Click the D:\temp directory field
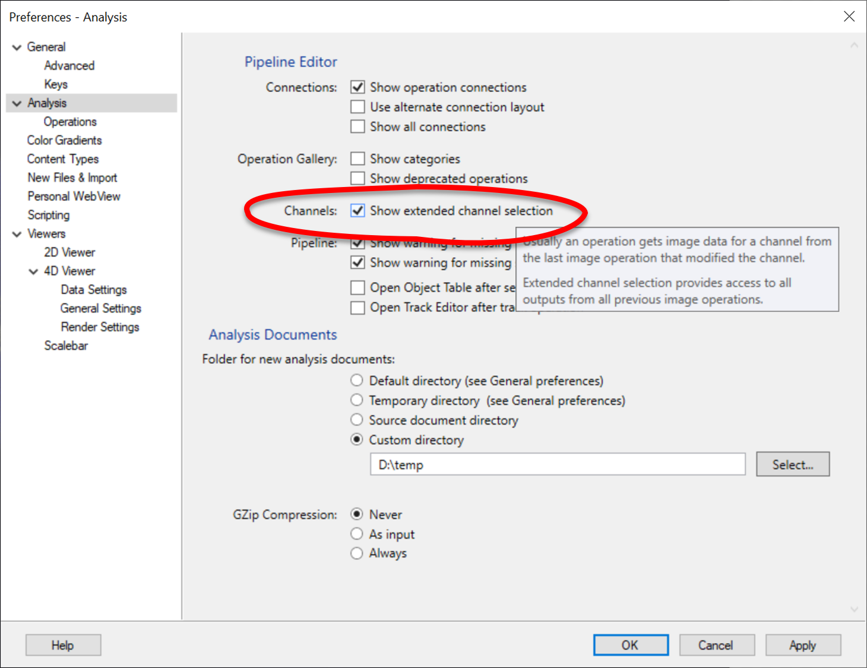The width and height of the screenshot is (867, 668). pos(557,464)
